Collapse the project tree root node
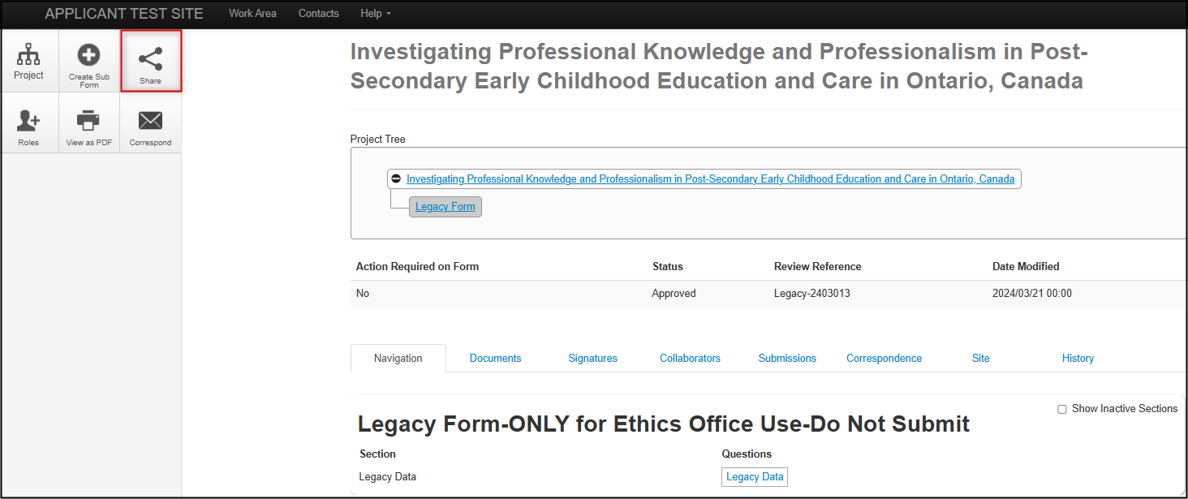This screenshot has height=499, width=1188. 396,179
